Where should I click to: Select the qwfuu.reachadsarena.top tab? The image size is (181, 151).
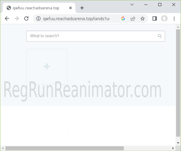click(36, 8)
